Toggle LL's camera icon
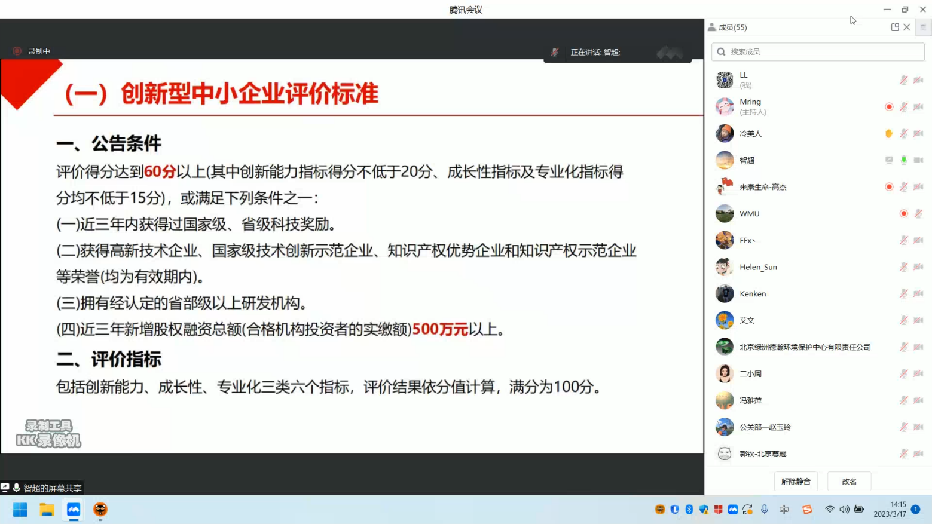This screenshot has height=524, width=932. (x=918, y=80)
